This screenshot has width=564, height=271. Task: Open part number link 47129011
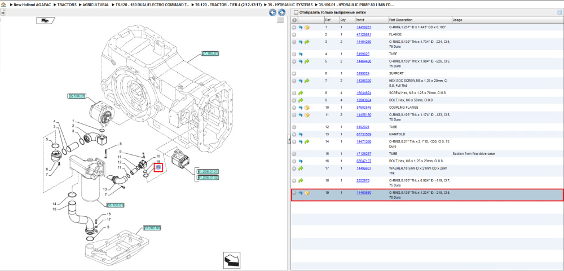(364, 34)
